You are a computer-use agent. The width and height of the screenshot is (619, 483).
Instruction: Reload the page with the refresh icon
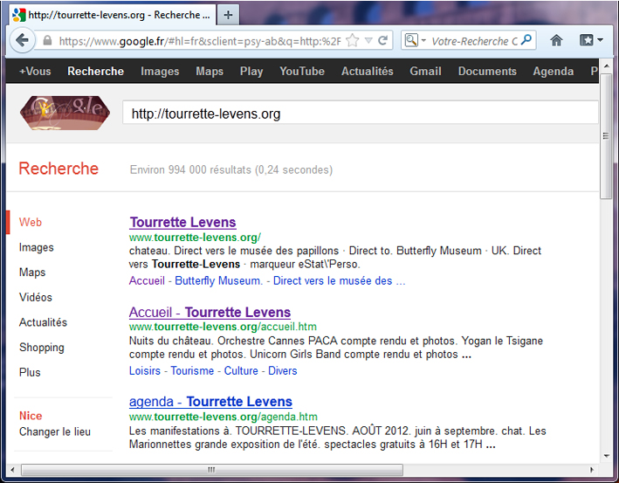[x=382, y=40]
